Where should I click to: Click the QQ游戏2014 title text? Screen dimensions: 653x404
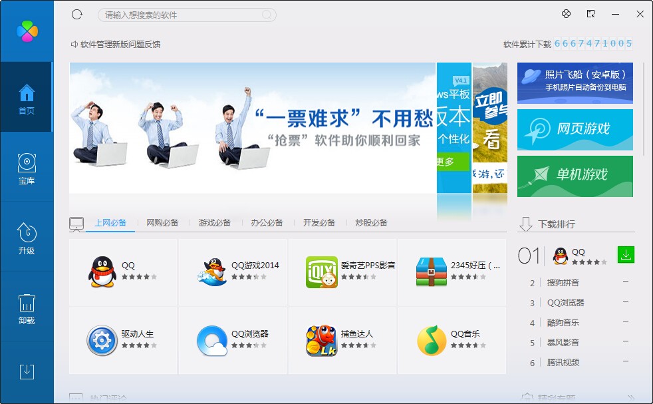255,265
